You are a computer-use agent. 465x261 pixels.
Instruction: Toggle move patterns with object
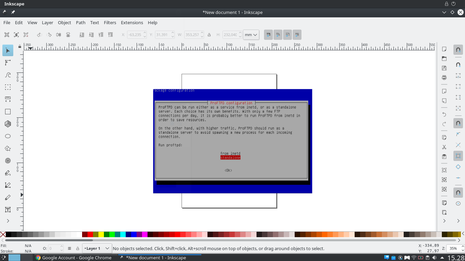(x=297, y=35)
